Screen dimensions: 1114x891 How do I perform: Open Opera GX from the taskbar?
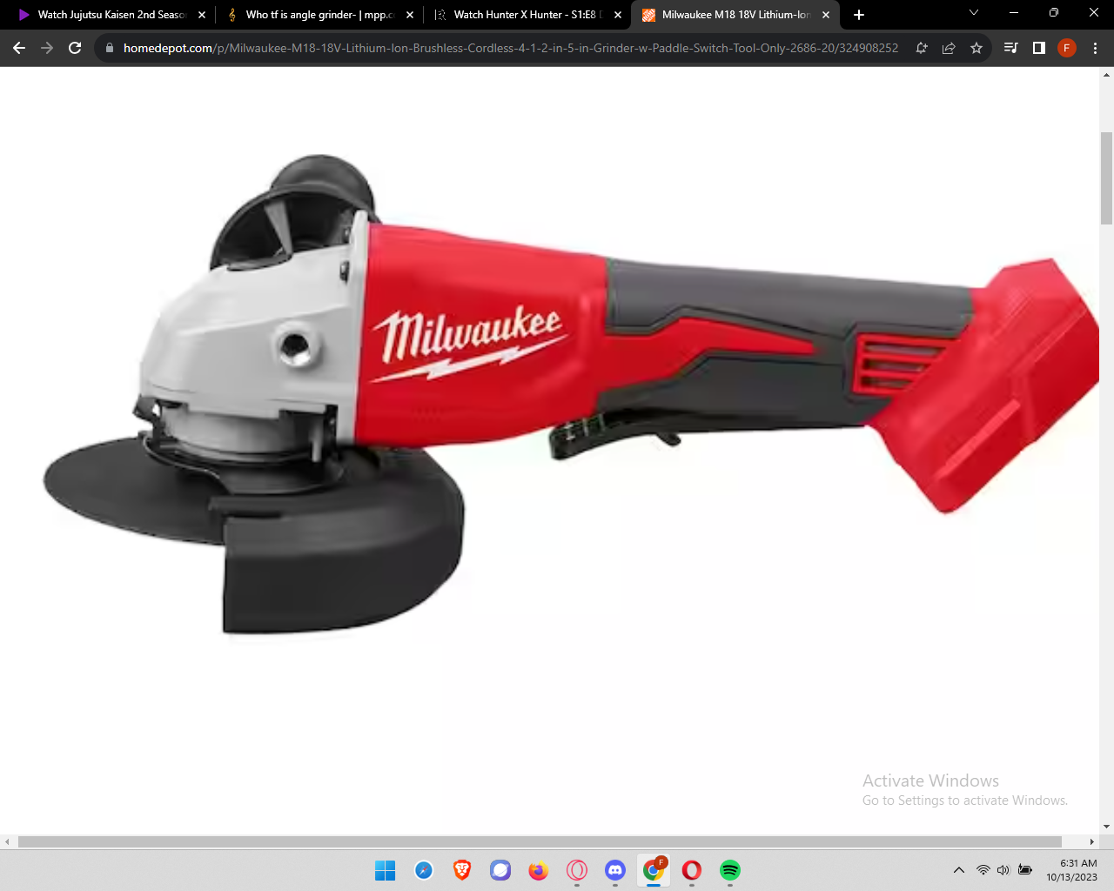coord(577,870)
